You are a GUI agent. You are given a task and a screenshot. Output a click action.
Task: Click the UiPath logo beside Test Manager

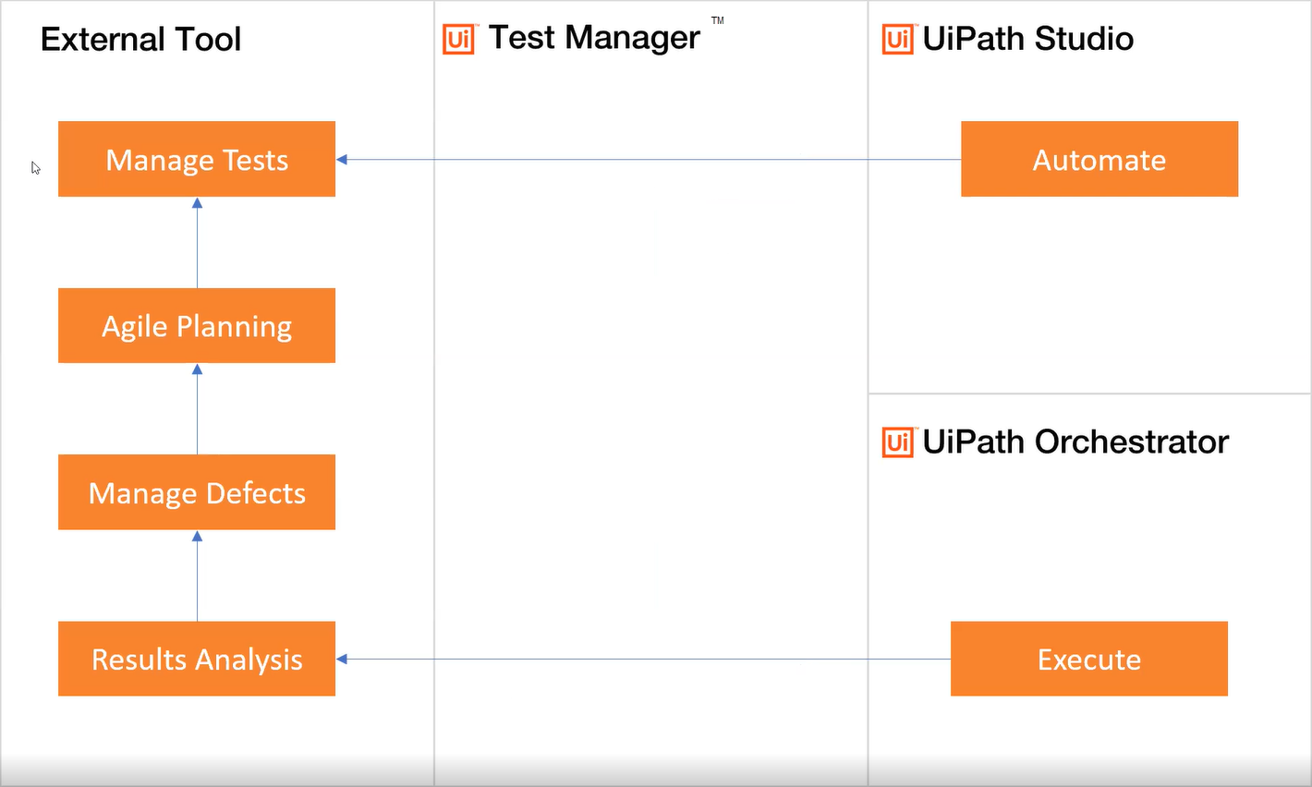458,40
